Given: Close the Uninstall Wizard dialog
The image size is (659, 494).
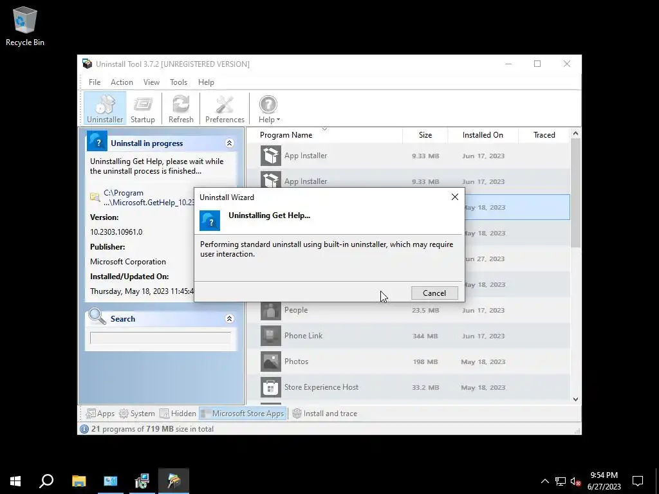Looking at the screenshot, I should pyautogui.click(x=455, y=197).
